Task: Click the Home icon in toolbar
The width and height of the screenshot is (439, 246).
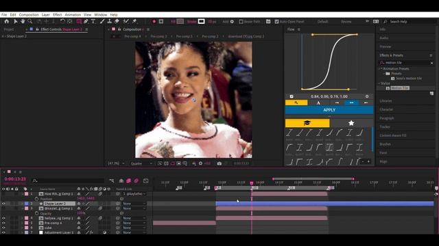Action: click(6, 21)
